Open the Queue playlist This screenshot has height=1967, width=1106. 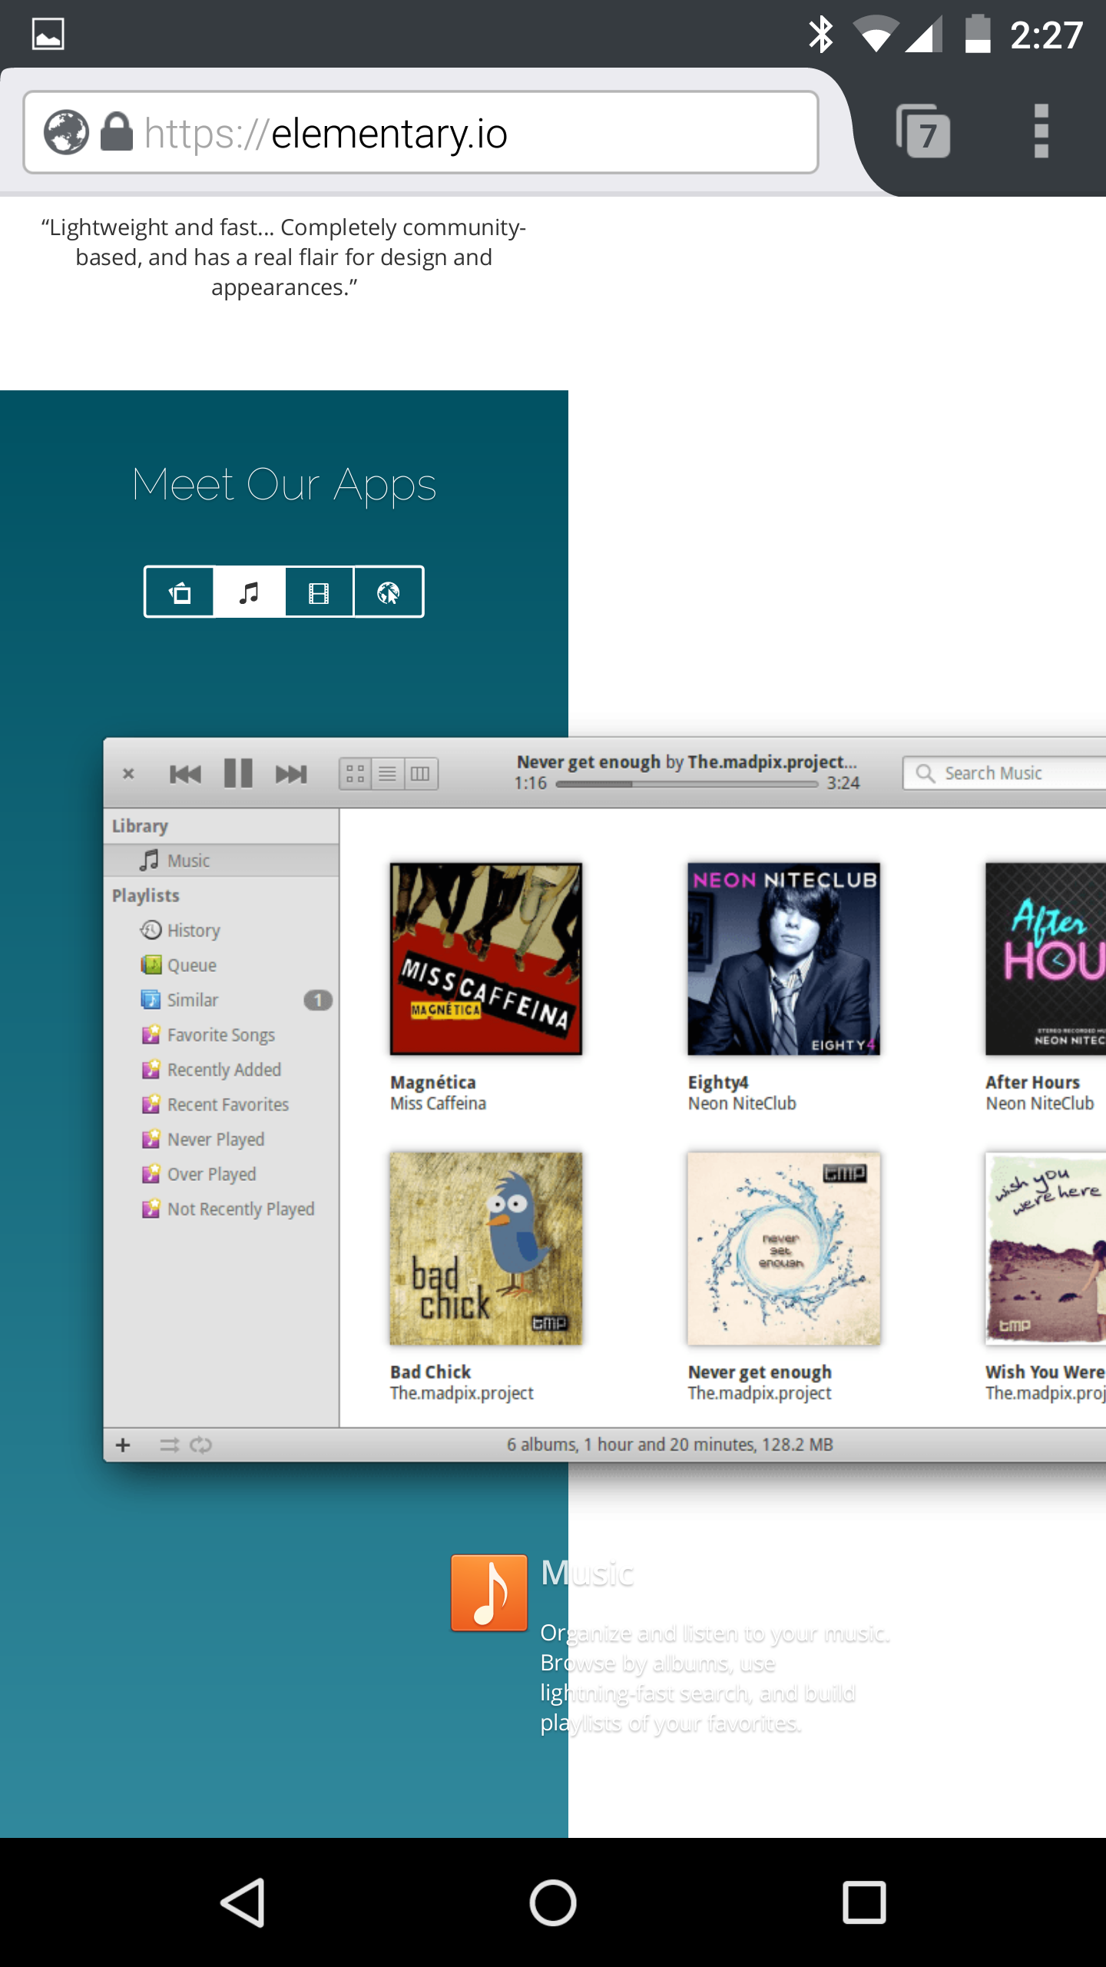point(221,965)
